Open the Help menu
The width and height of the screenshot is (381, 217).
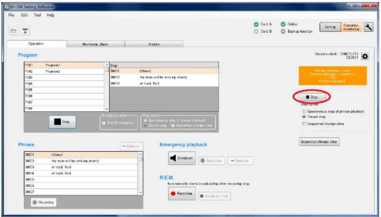pos(50,15)
